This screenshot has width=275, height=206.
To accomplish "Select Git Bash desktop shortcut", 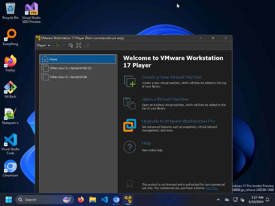I will pyautogui.click(x=10, y=90).
